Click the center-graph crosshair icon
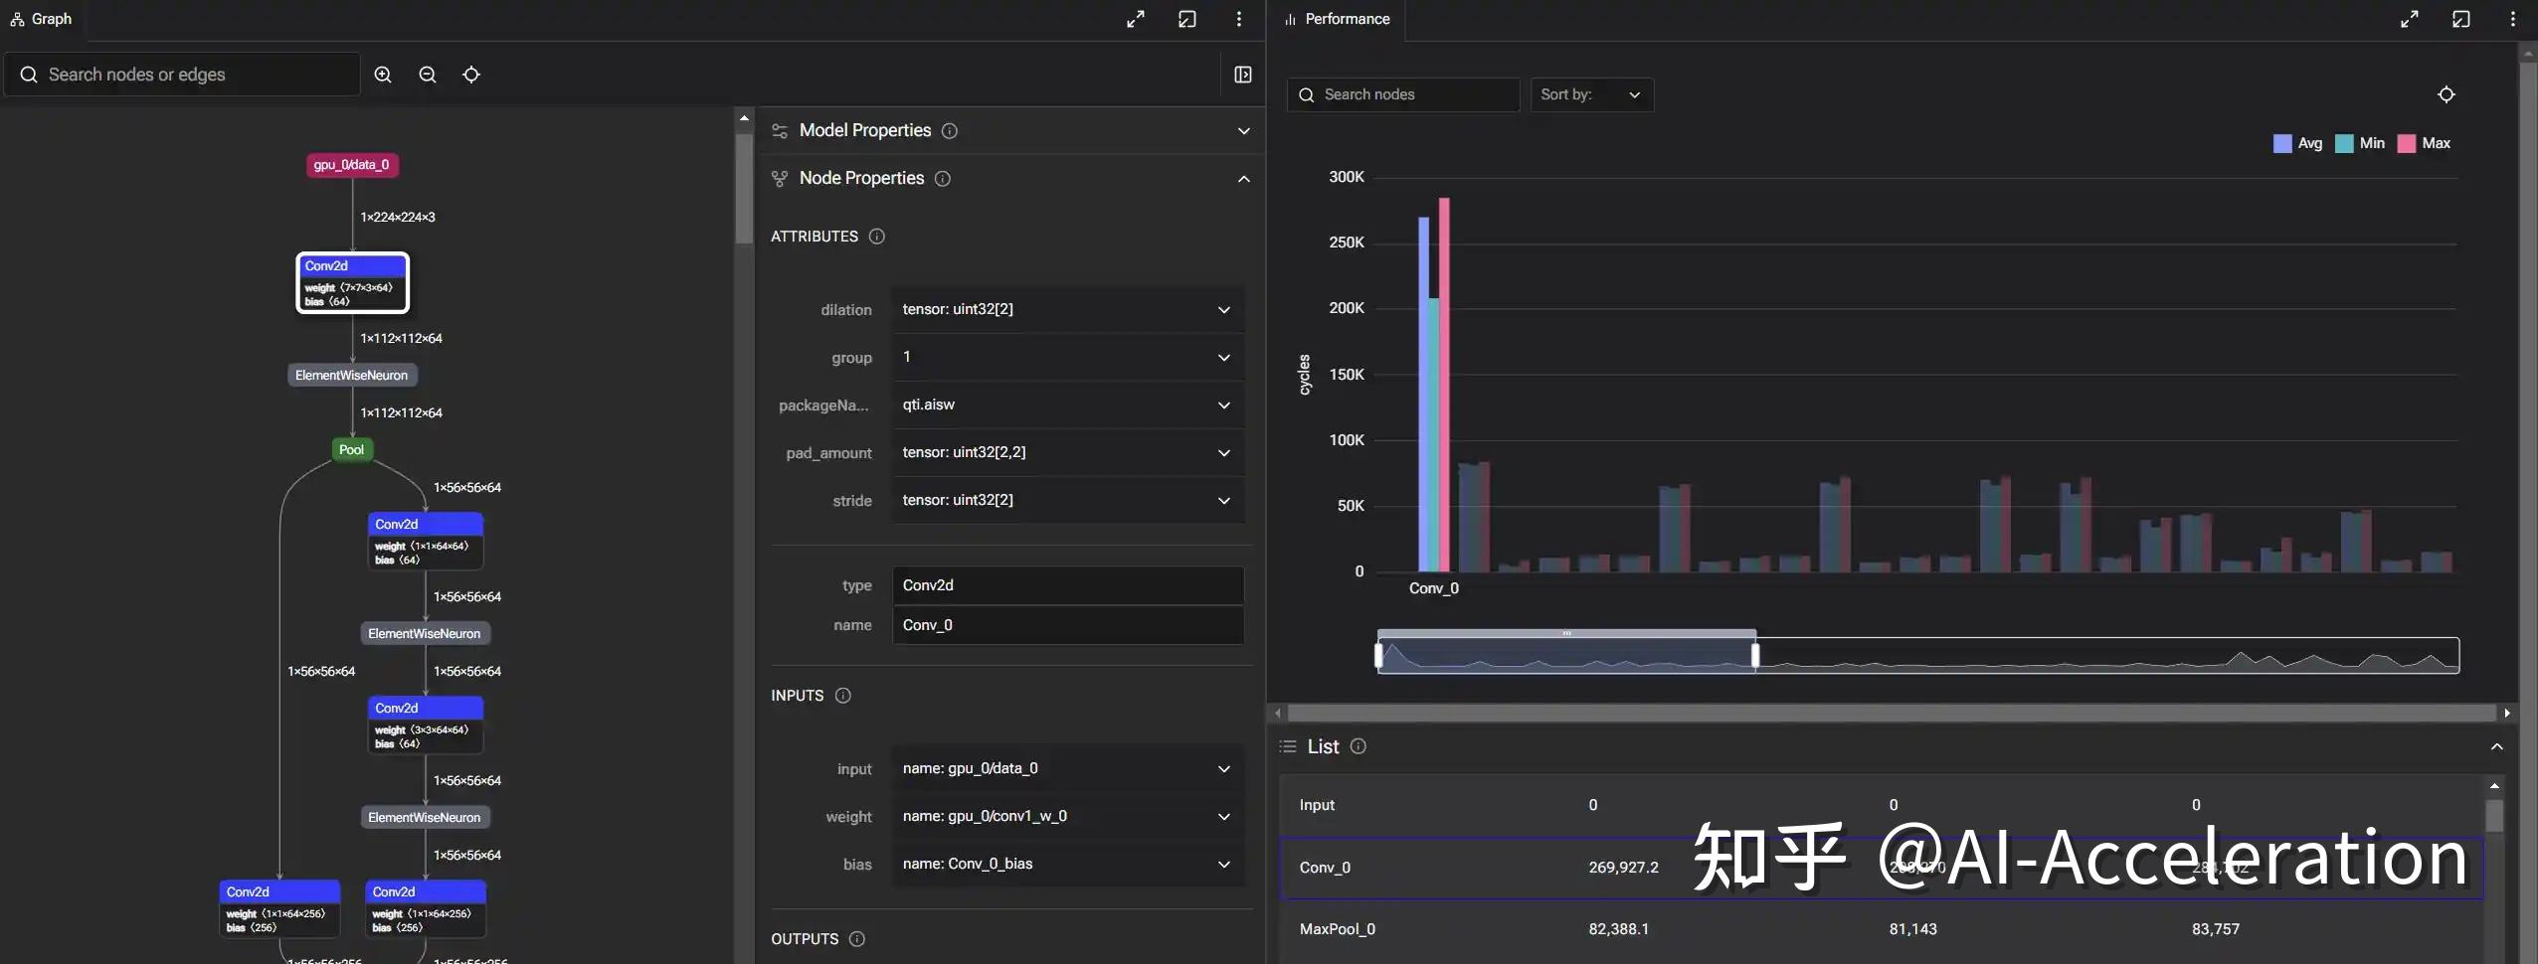The image size is (2538, 964). click(469, 75)
